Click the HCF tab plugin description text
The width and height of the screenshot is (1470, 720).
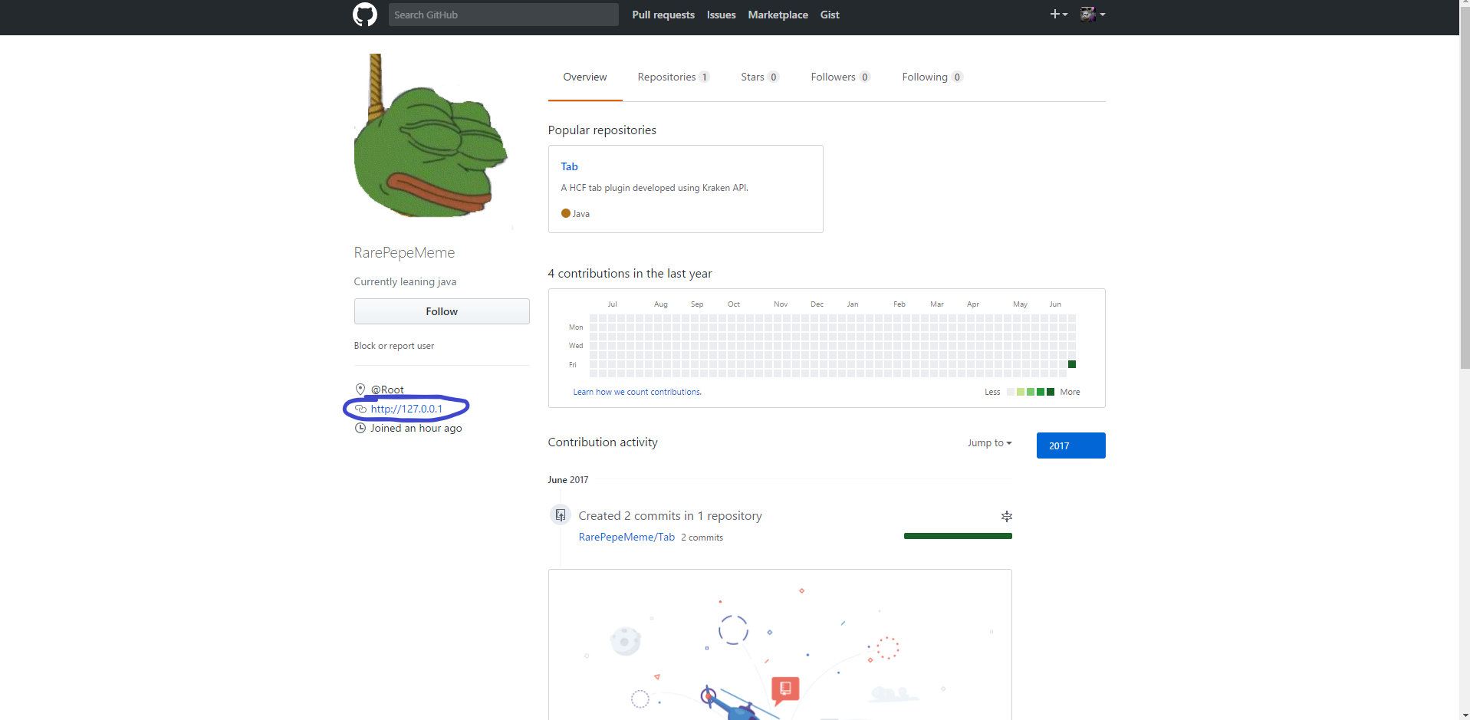654,188
